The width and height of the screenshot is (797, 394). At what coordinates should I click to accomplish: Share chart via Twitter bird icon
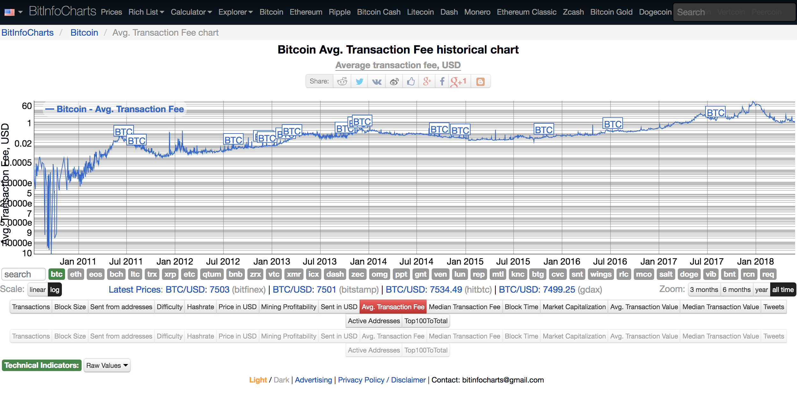[359, 81]
